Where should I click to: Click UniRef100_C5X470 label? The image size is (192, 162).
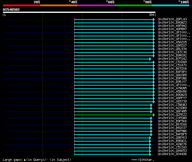172,65
